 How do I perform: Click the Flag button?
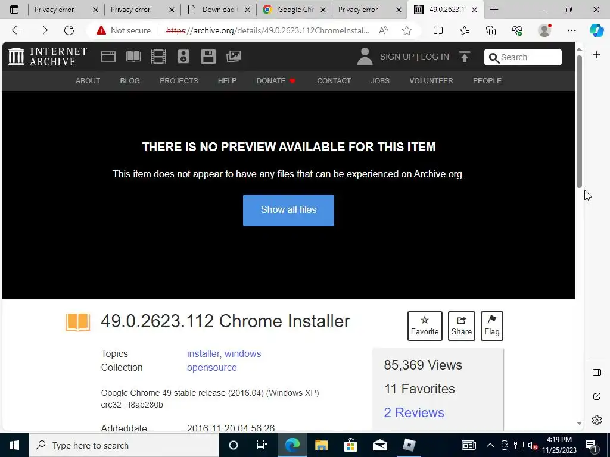point(491,326)
